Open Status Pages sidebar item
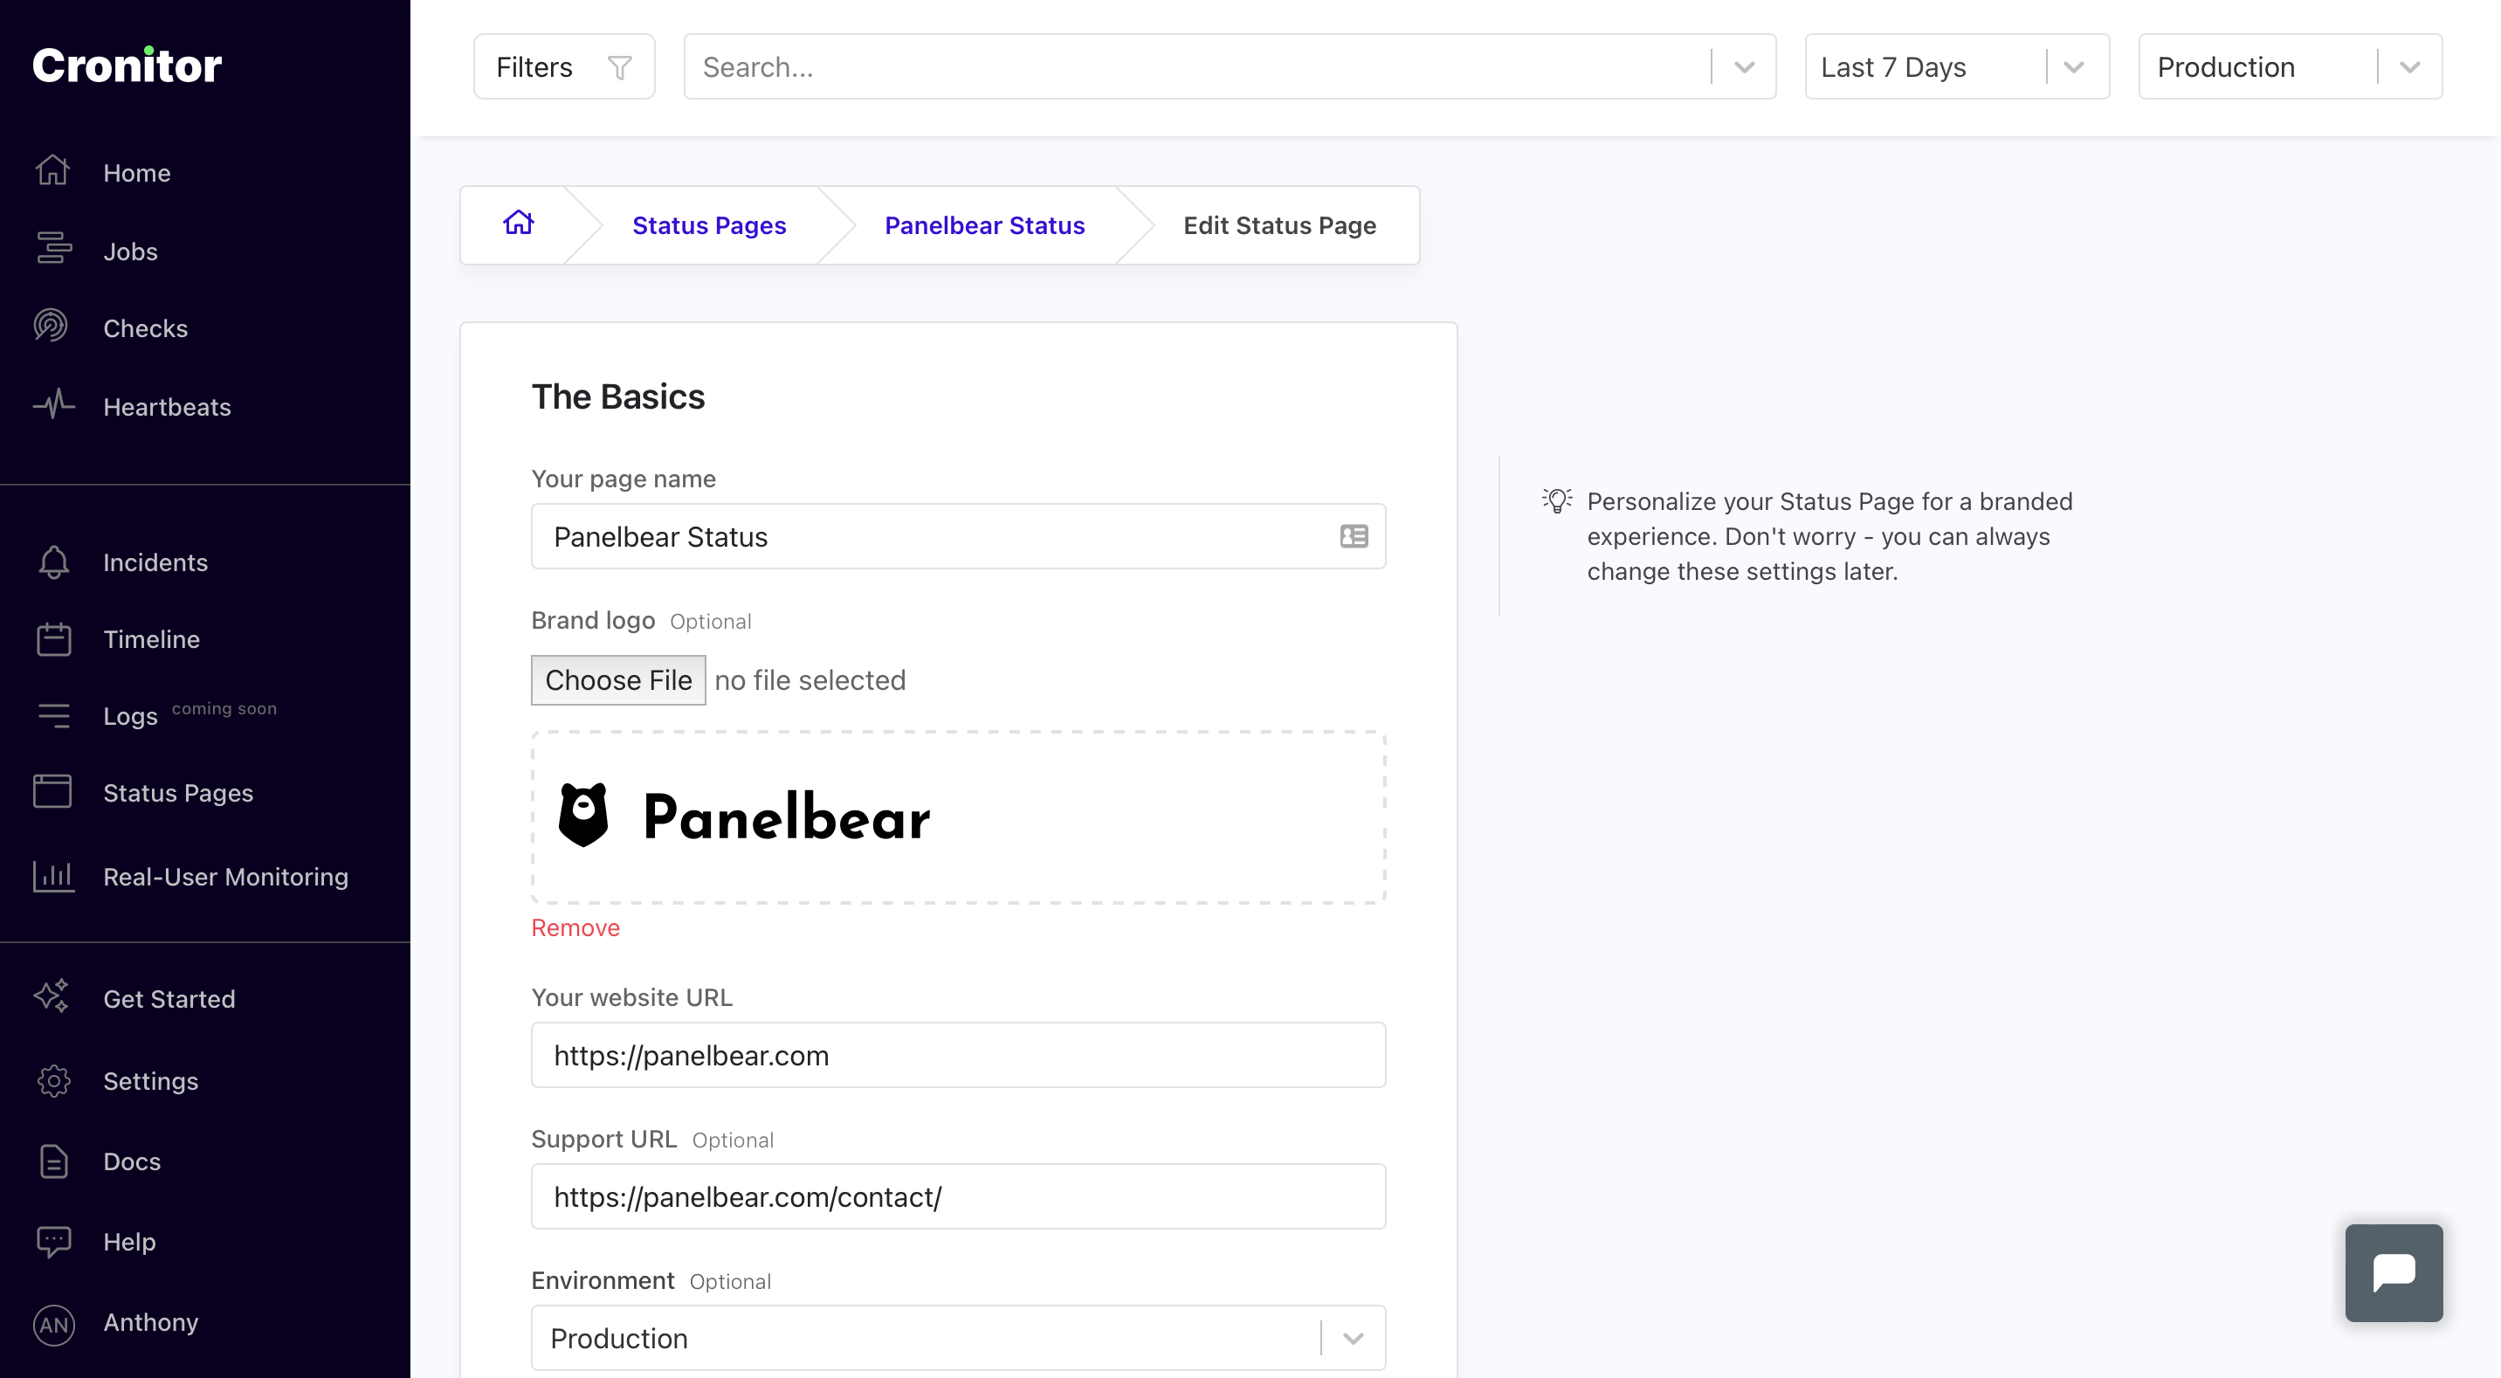 177,794
